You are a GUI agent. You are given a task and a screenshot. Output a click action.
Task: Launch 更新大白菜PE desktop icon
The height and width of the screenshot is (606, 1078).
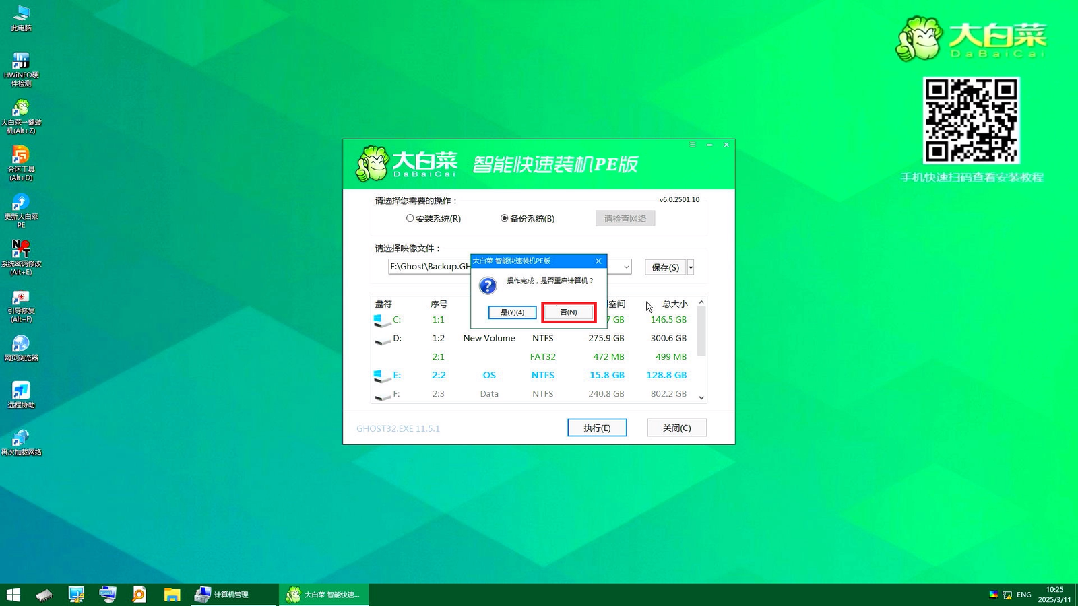coord(21,211)
